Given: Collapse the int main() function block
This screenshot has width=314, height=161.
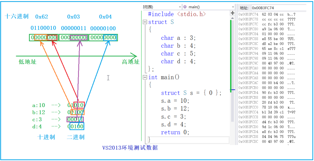Looking at the screenshot, I should [x=145, y=77].
